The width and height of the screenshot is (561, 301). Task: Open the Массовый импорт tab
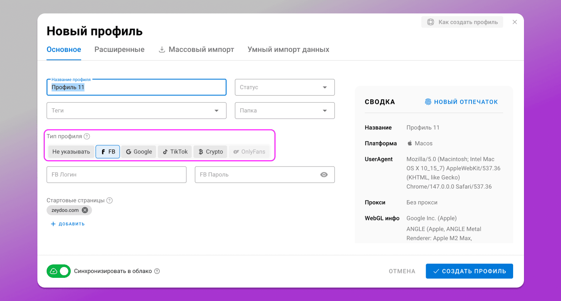pyautogui.click(x=196, y=50)
